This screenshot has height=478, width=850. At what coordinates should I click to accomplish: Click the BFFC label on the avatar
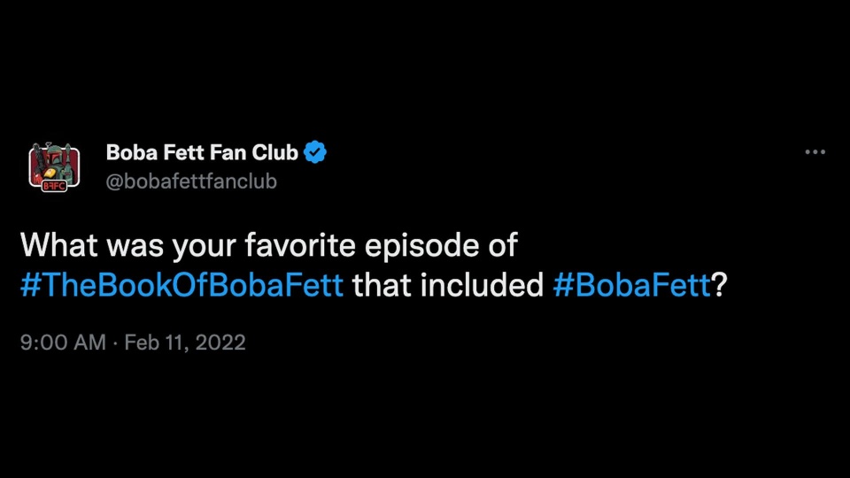click(x=54, y=186)
